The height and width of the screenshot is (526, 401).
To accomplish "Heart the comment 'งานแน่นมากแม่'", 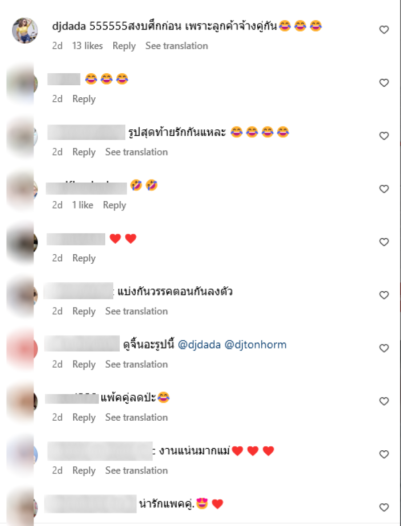I will 384,454.
